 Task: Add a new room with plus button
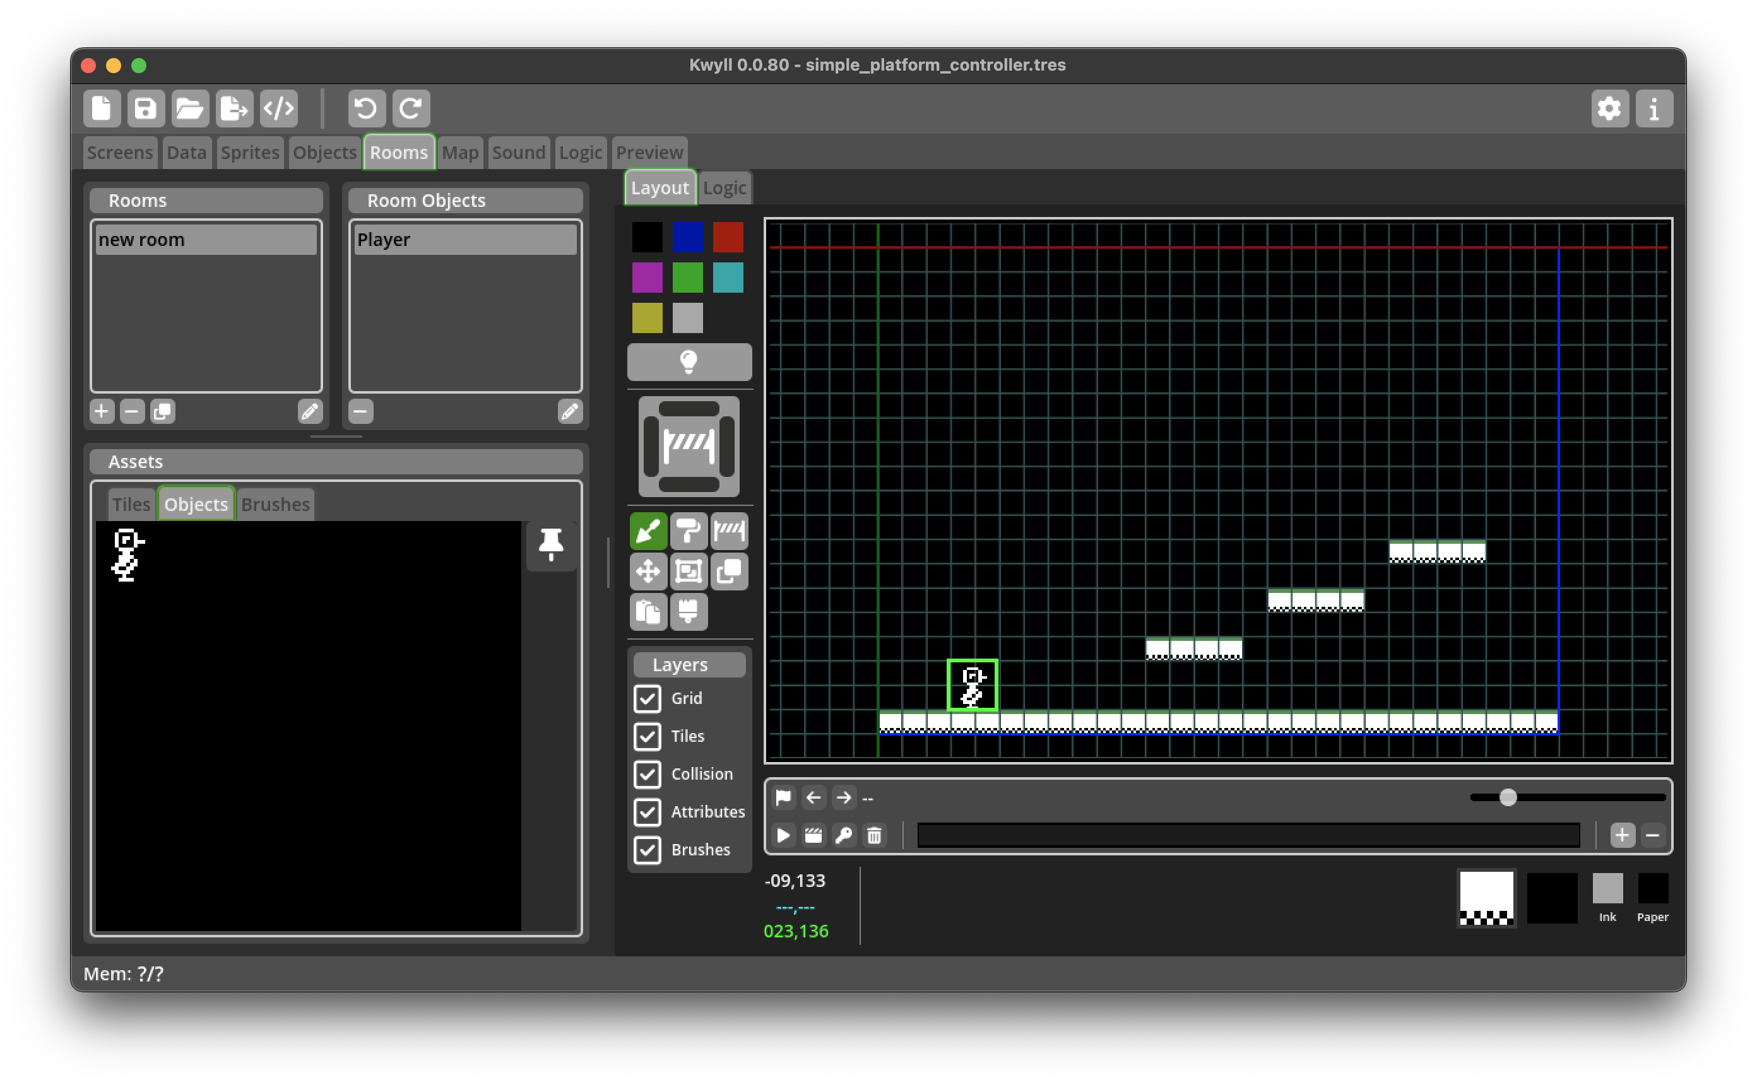pos(101,412)
